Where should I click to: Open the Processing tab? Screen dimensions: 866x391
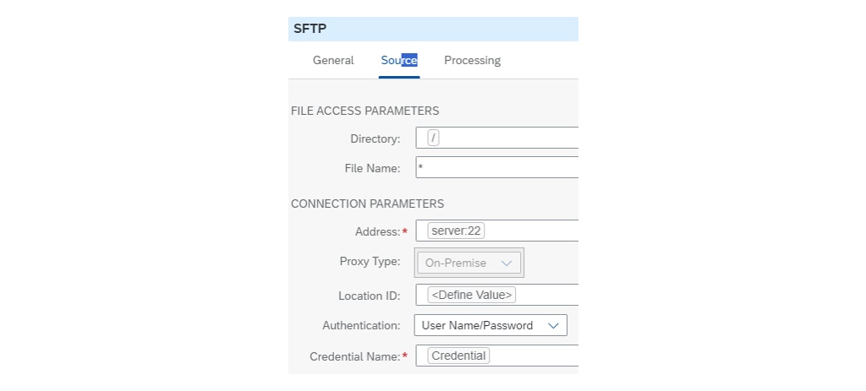click(x=472, y=61)
